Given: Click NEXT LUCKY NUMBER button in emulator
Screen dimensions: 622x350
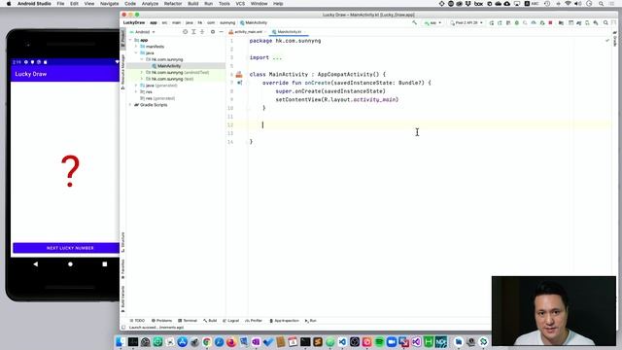Looking at the screenshot, I should point(66,248).
